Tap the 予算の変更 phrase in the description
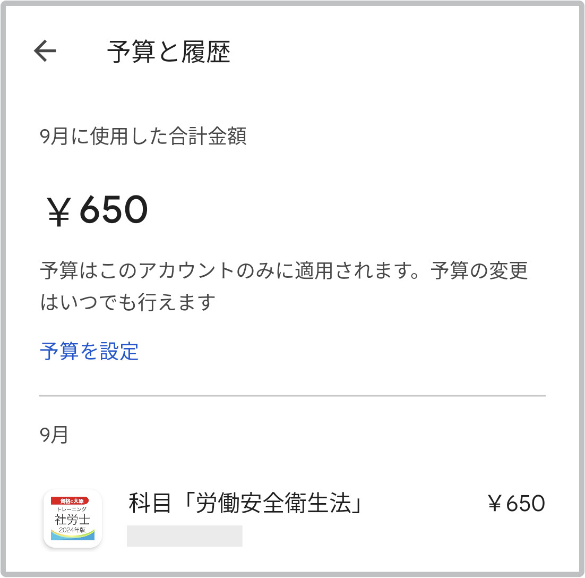This screenshot has height=578, width=585. point(479,270)
